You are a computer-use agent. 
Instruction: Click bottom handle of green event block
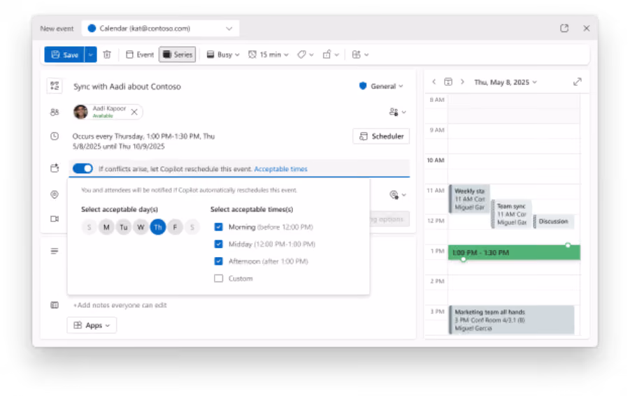464,260
